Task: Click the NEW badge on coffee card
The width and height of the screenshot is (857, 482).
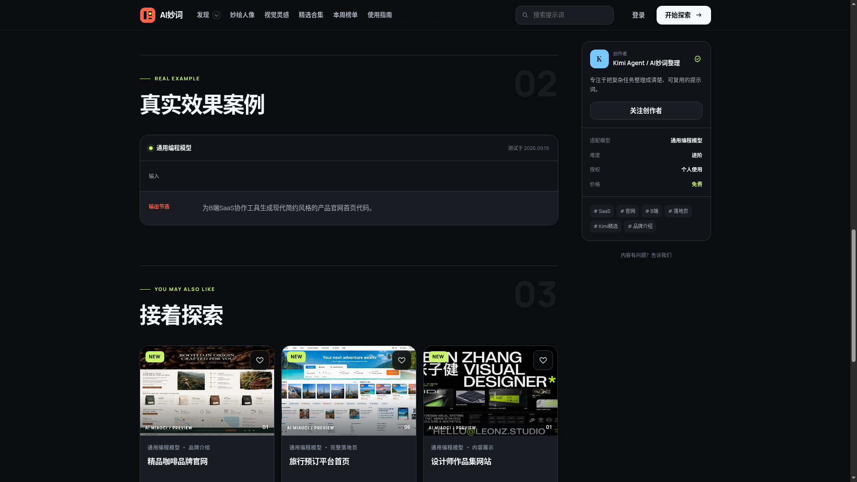Action: tap(154, 357)
